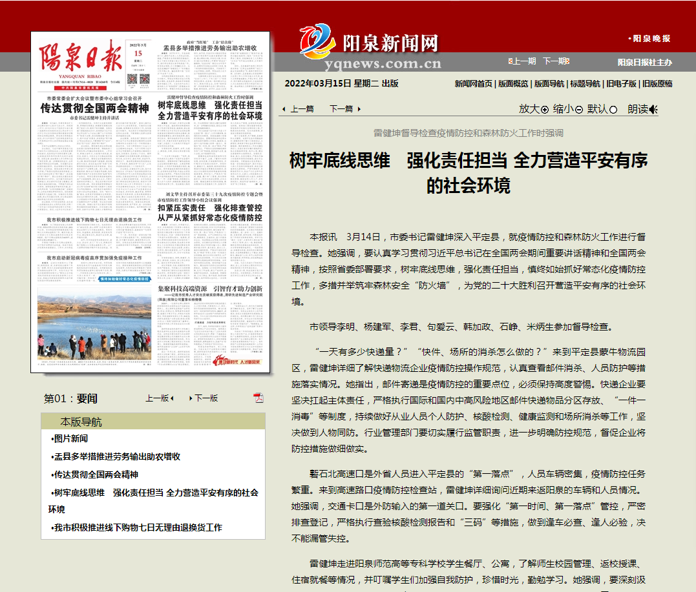
Task: Click the speaker icon beside 朗读
Action: (653, 109)
